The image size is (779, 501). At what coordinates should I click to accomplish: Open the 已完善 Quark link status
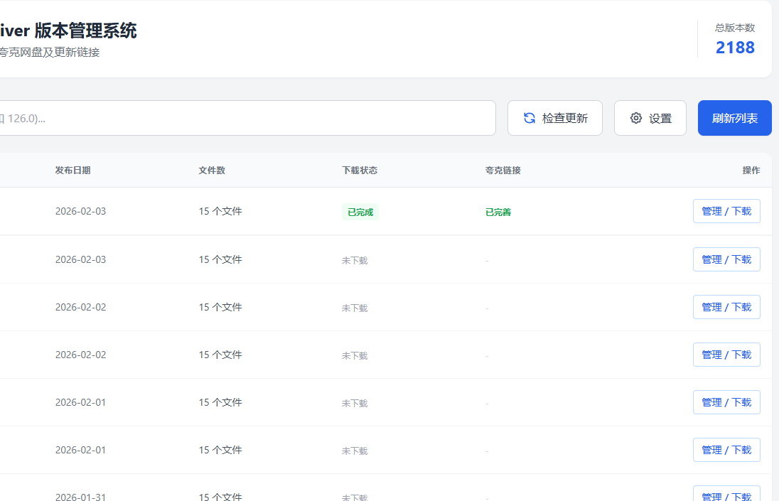tap(498, 212)
